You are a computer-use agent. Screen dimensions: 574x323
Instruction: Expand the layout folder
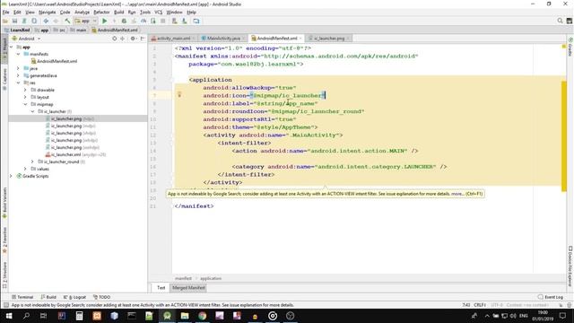tap(25, 97)
